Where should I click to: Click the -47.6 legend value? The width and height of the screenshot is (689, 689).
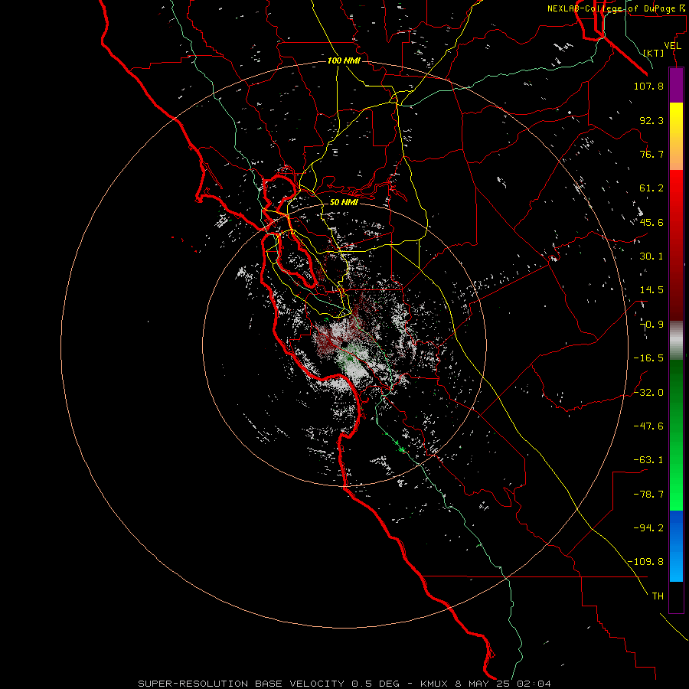click(648, 426)
